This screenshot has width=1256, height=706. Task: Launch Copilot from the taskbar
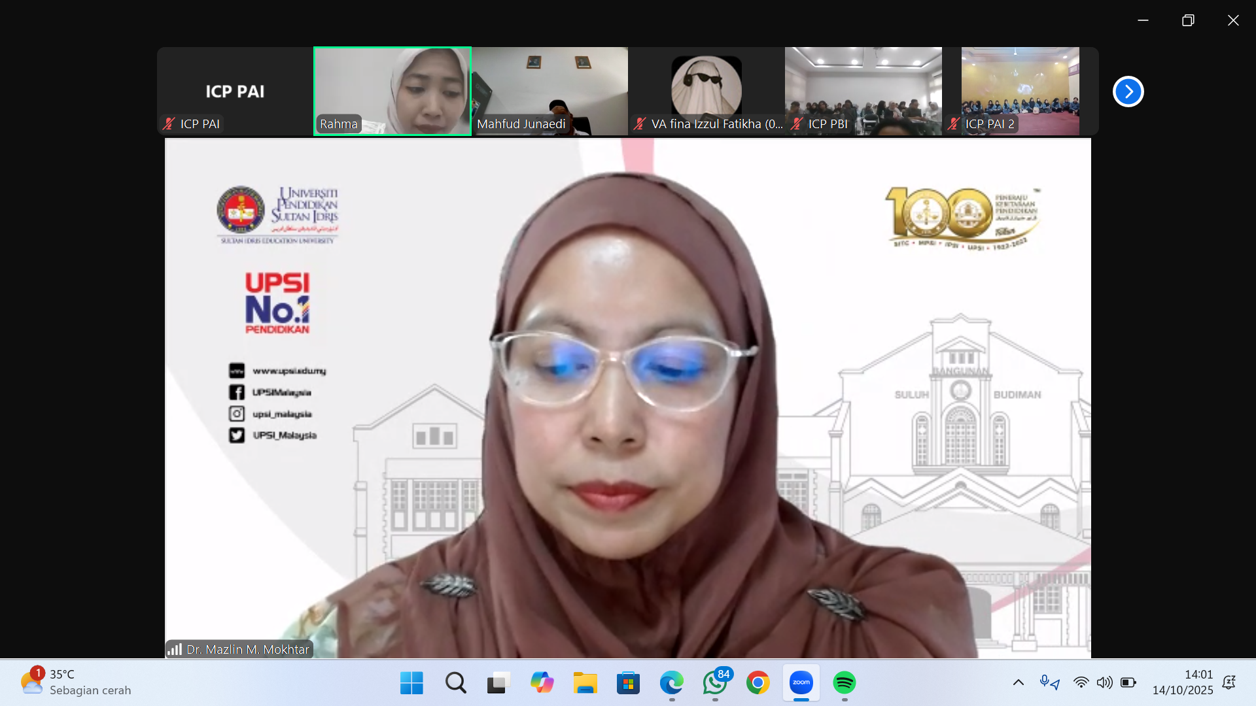click(x=542, y=682)
